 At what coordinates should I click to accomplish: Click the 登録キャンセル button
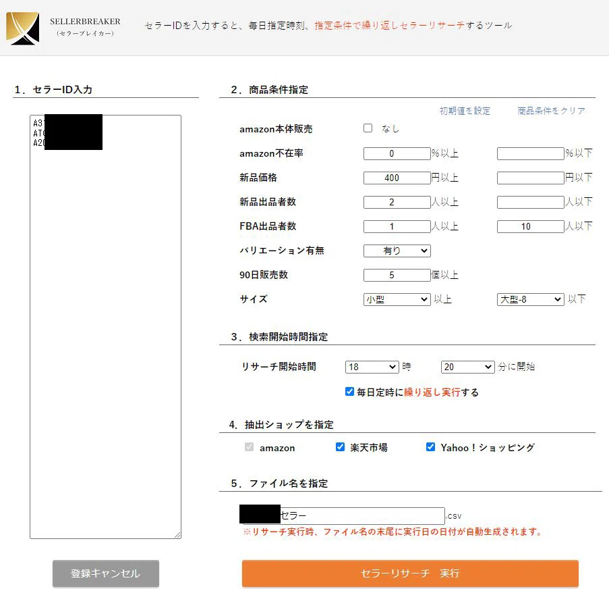(106, 573)
